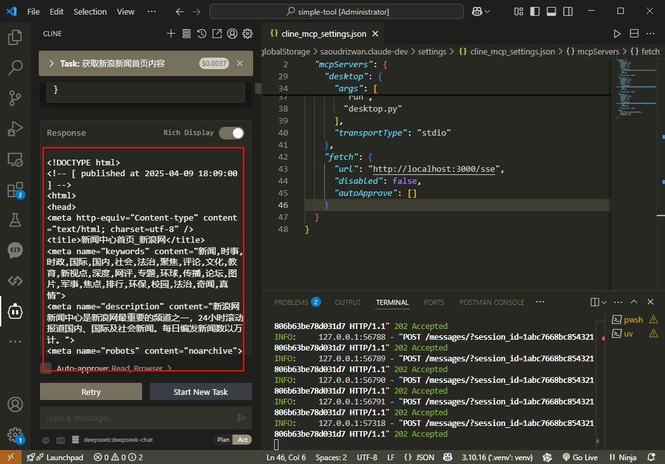Expand the Task header chevron
This screenshot has height=464, width=665.
click(x=51, y=63)
